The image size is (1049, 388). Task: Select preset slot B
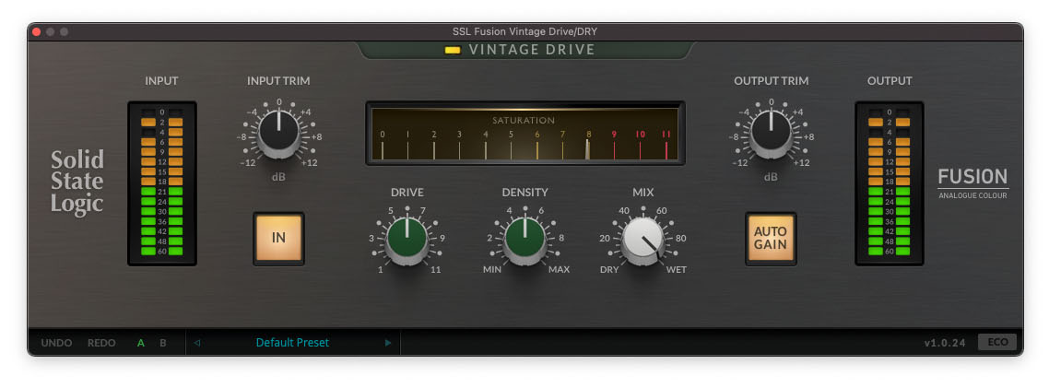(x=162, y=343)
